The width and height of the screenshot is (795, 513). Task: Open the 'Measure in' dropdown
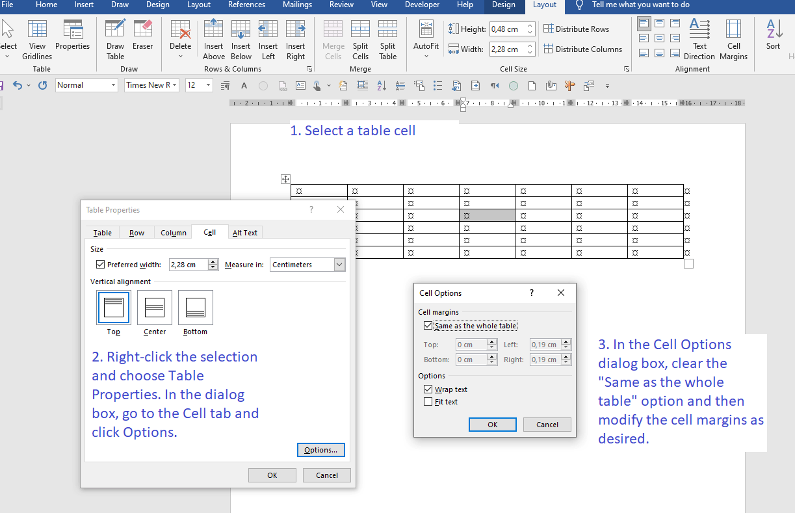pyautogui.click(x=339, y=265)
